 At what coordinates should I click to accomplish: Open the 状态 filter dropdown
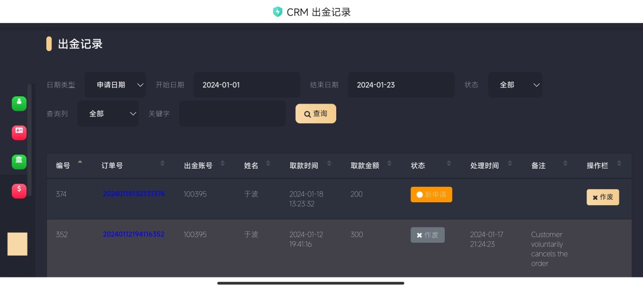pyautogui.click(x=515, y=85)
